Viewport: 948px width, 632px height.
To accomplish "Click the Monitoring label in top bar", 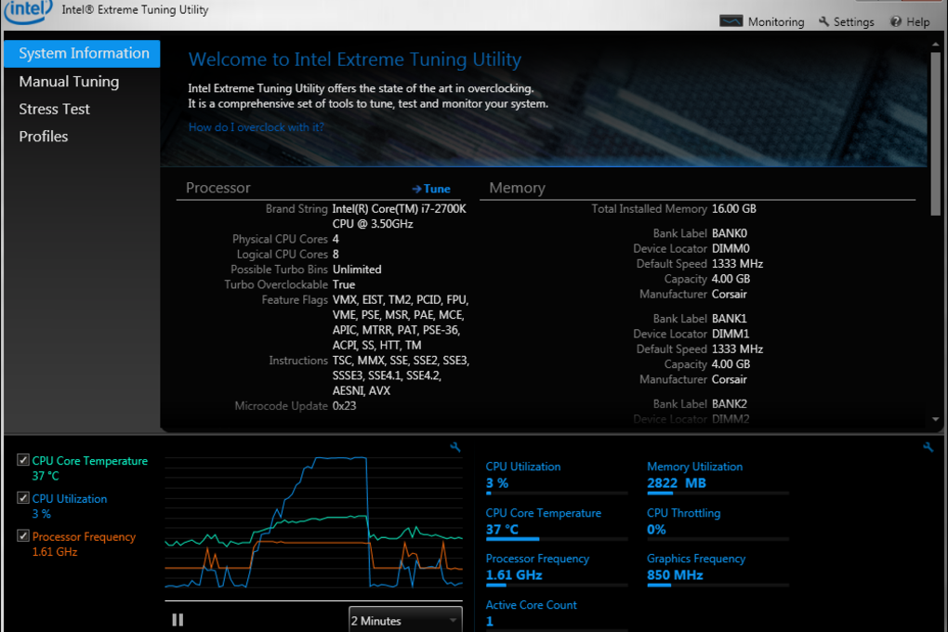I will (776, 21).
